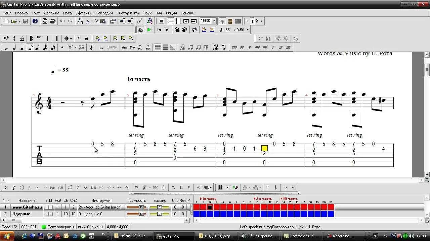Select quarter note duration

point(22,48)
